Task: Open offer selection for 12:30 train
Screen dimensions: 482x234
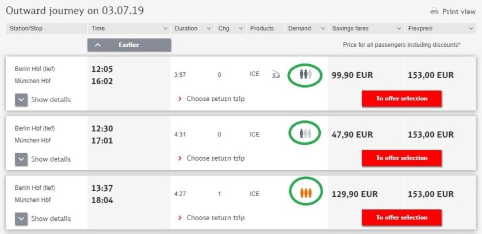Action: [402, 158]
